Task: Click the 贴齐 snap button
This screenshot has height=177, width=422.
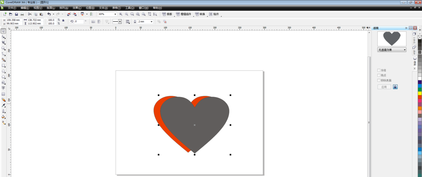Action: [x=214, y=14]
